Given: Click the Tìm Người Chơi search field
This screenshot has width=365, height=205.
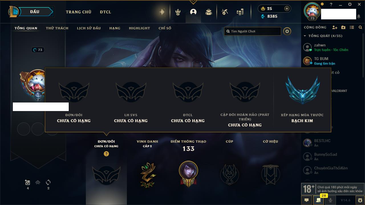Looking at the screenshot, I should (253, 31).
